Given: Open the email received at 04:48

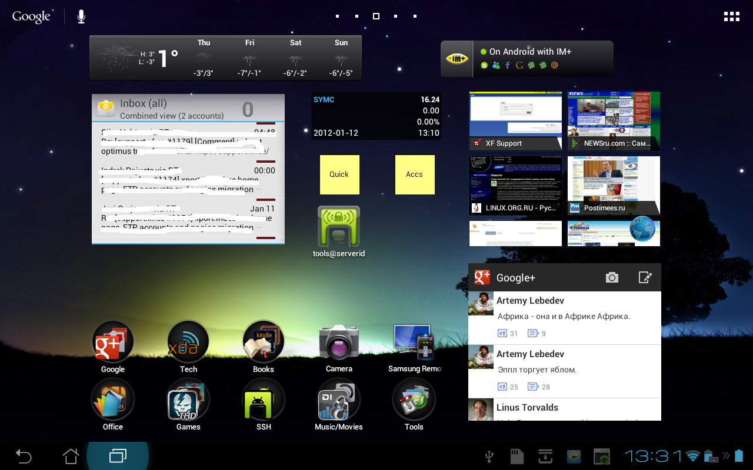Looking at the screenshot, I should coord(188,141).
